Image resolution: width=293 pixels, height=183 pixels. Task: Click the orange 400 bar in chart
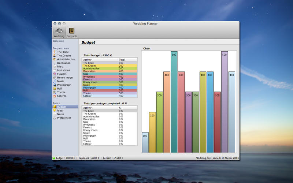(167, 112)
